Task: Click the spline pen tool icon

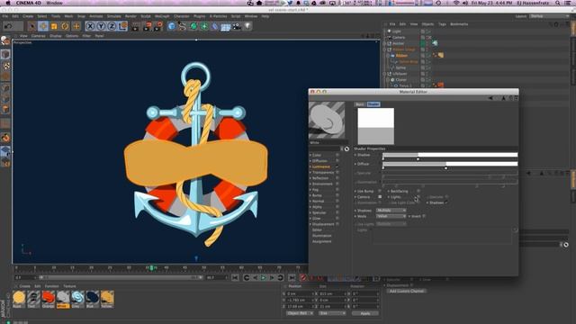Action: (x=182, y=26)
